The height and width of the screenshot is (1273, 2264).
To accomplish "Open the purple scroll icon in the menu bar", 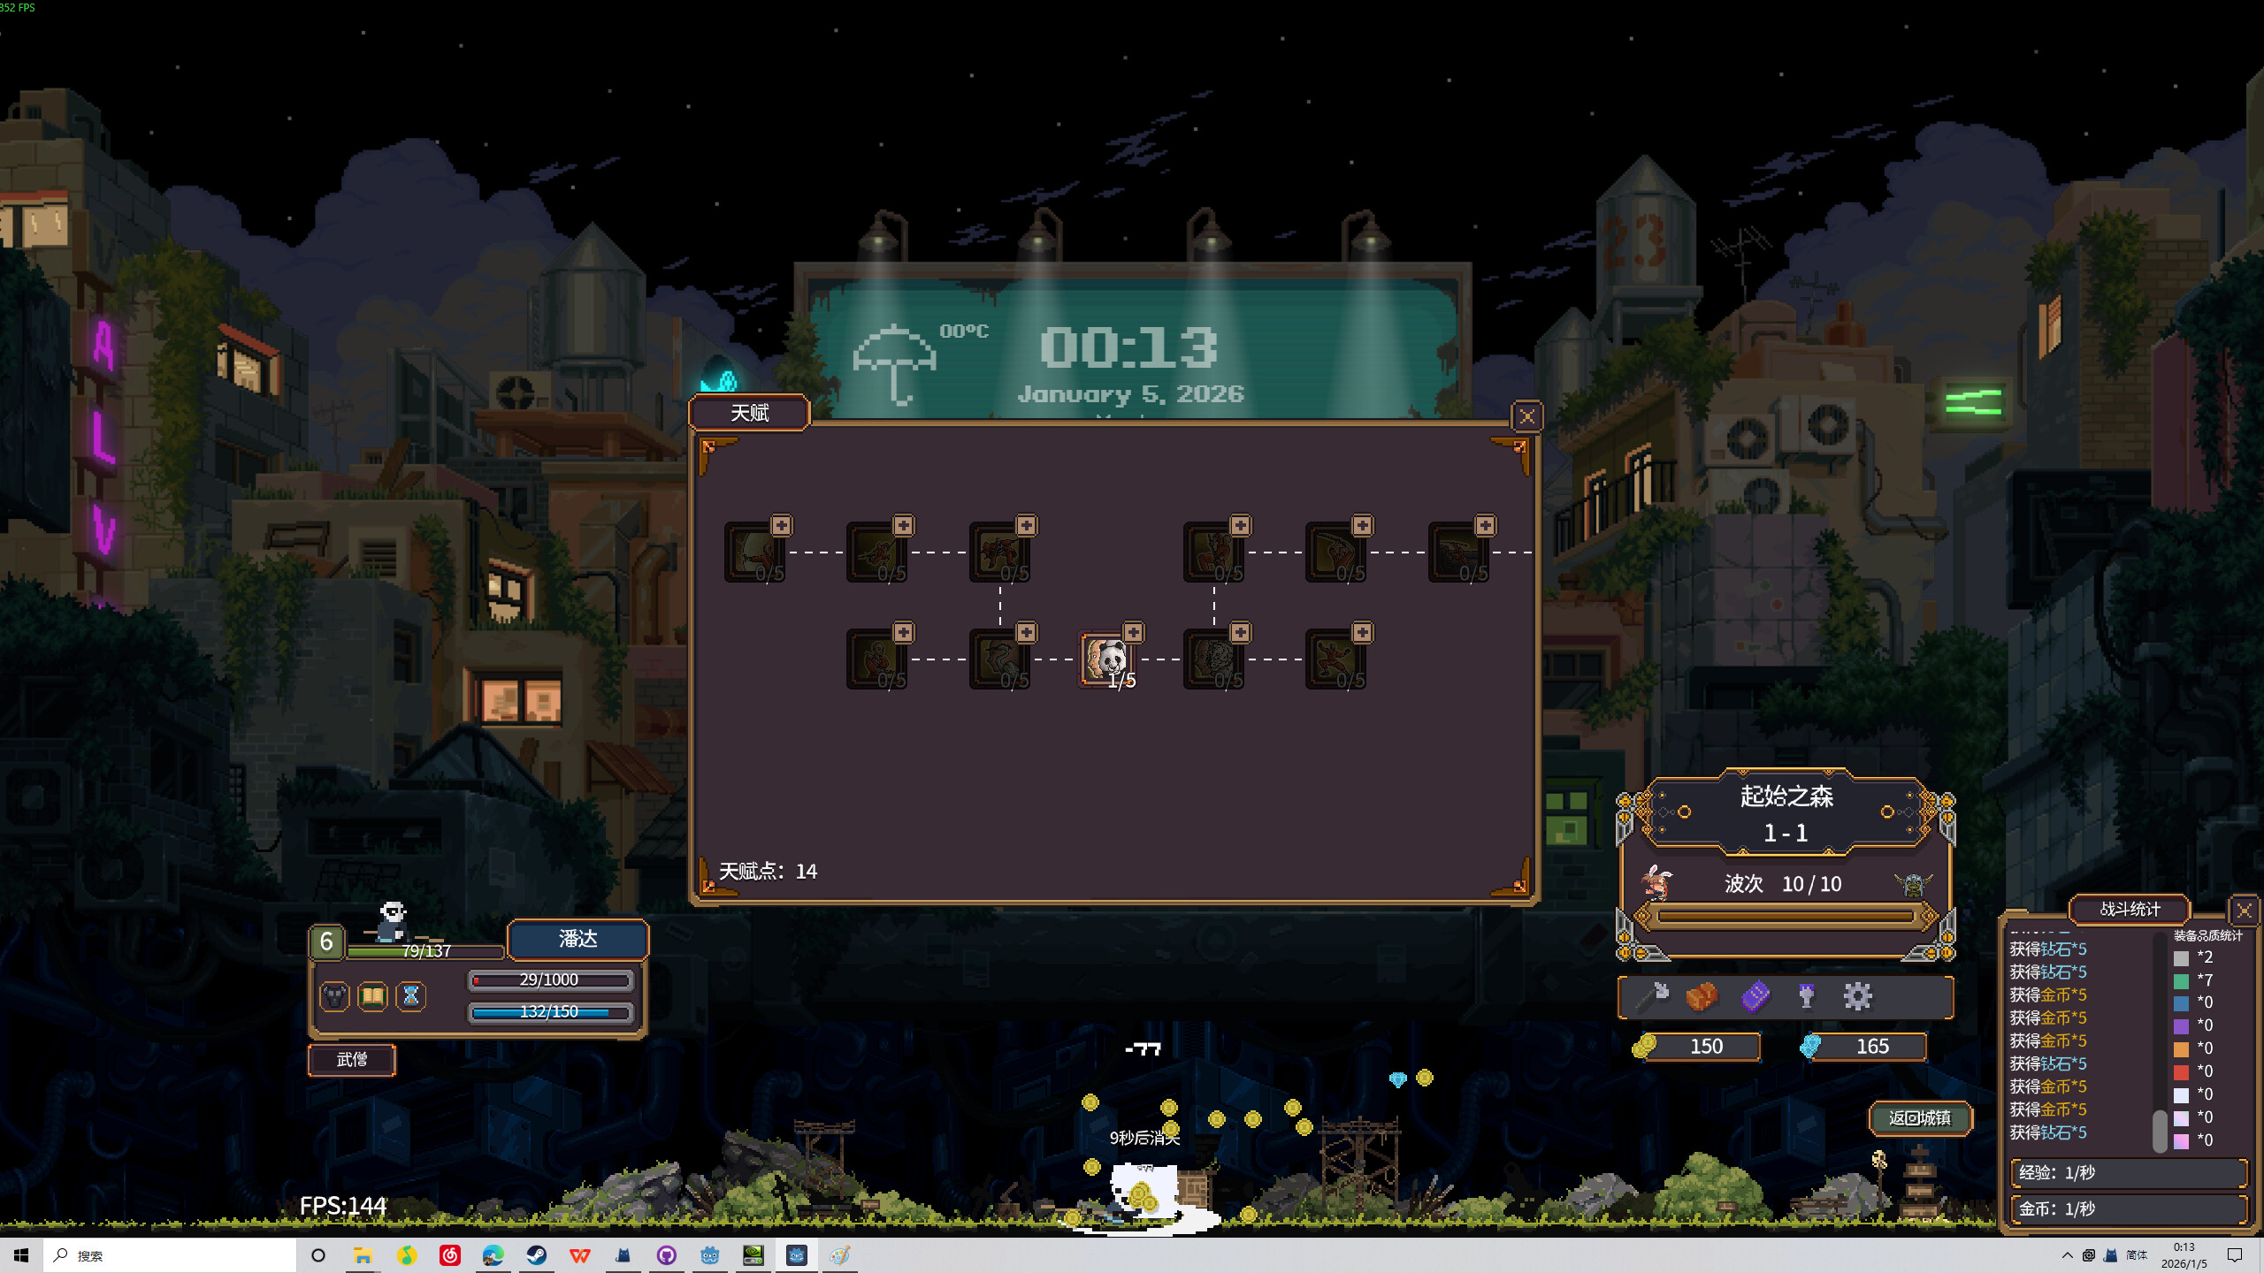I will 1754,995.
